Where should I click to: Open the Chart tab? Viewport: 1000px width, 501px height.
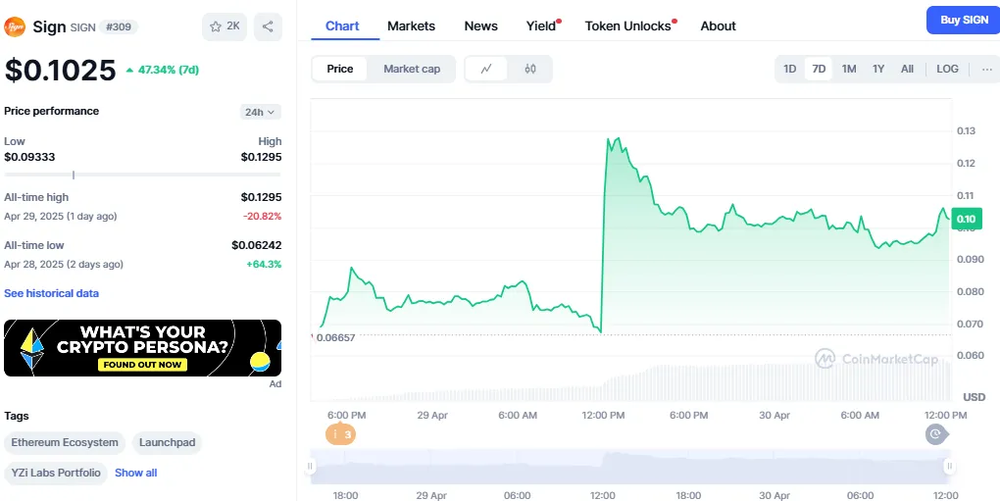(x=342, y=26)
